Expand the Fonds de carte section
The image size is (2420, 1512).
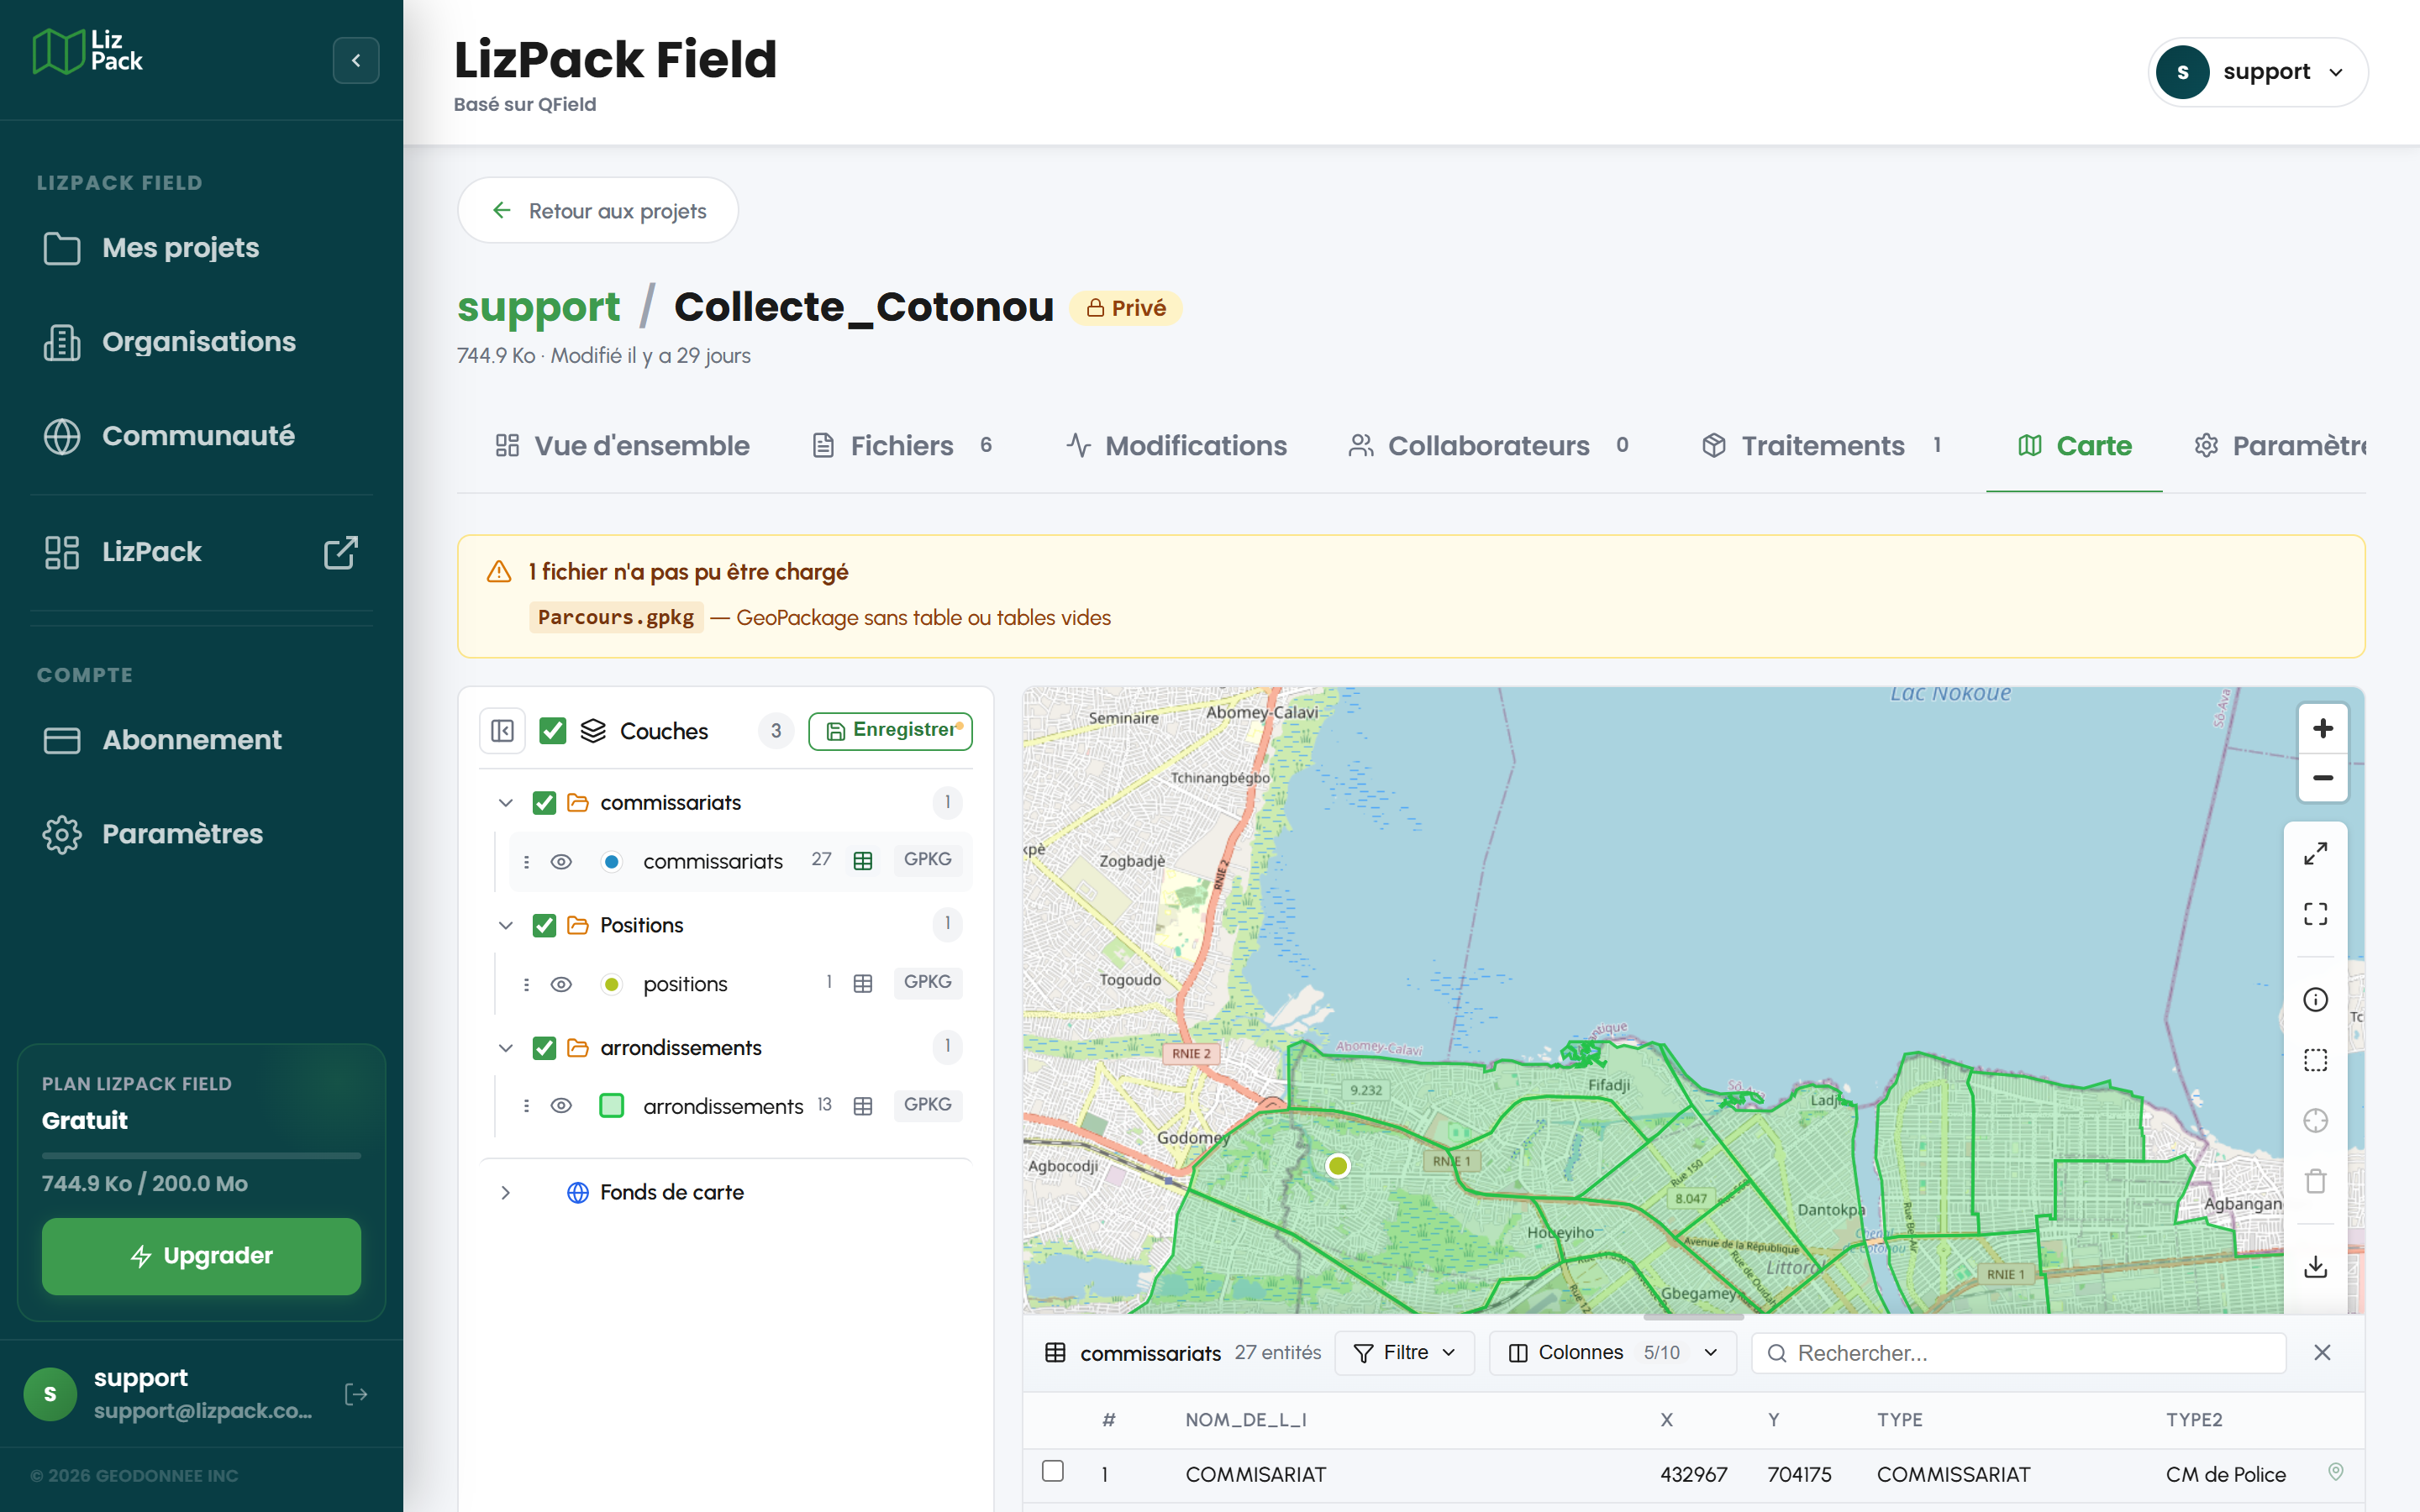click(x=506, y=1192)
